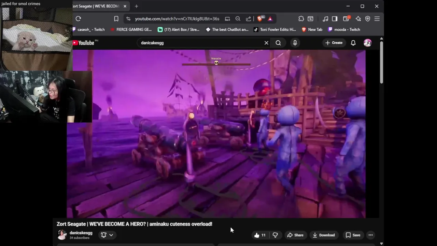
Task: Click the YouTube Create button
Action: tap(334, 43)
